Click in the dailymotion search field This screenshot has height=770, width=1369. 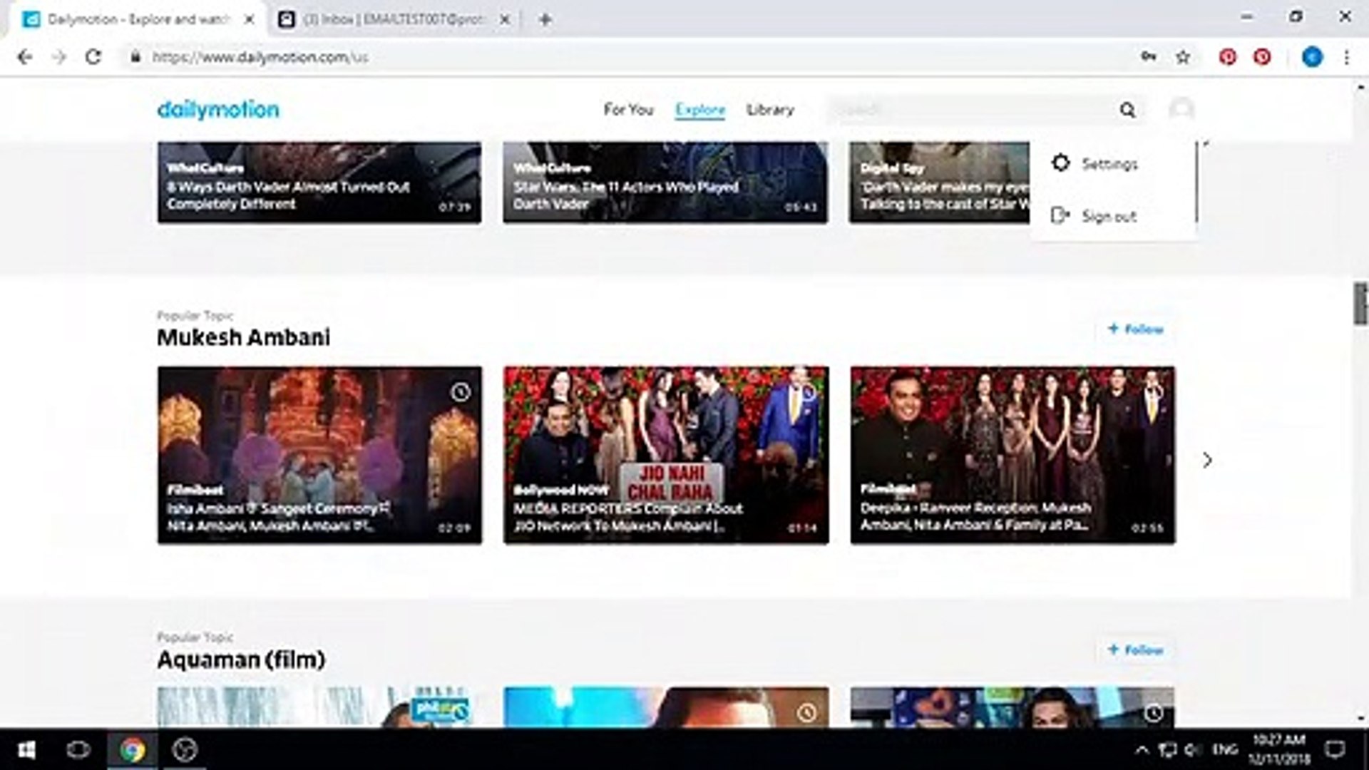(x=970, y=110)
